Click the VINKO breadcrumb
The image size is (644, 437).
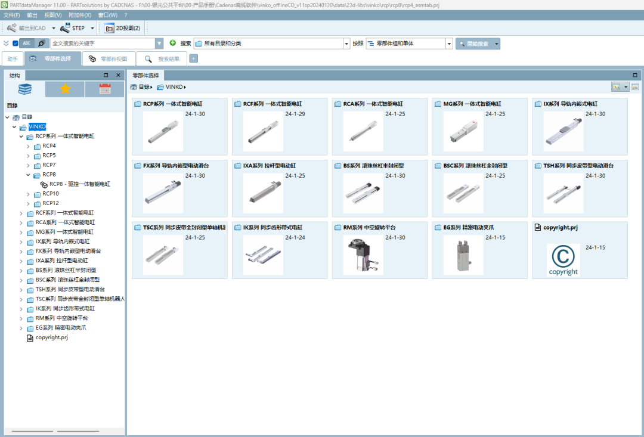pyautogui.click(x=171, y=87)
